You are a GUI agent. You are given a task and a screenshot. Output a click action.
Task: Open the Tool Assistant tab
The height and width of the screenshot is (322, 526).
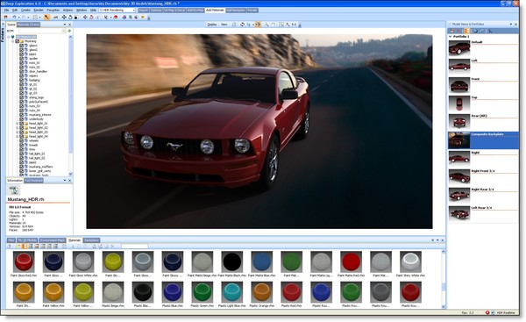[33, 181]
